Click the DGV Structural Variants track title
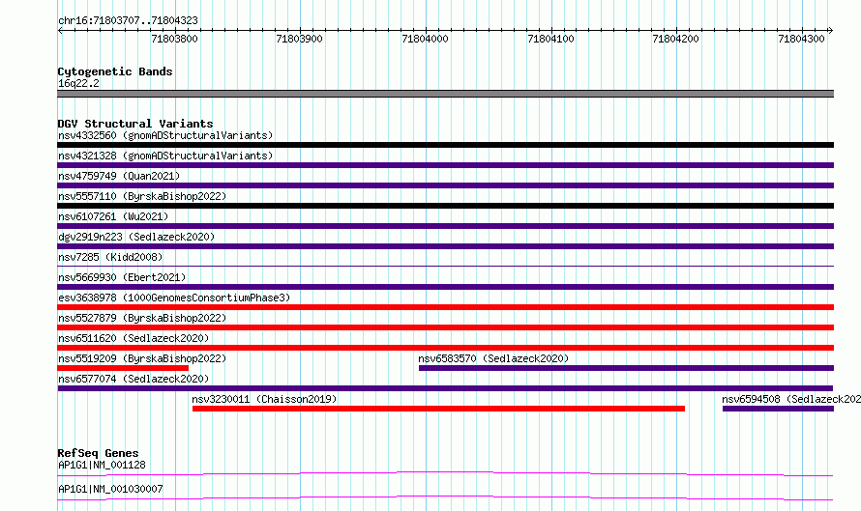This screenshot has width=861, height=511. 135,124
